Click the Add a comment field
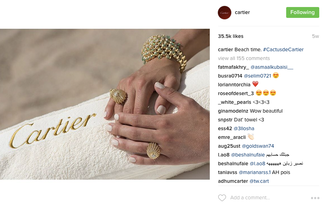Screen dimensions: 327x207 click(269, 198)
